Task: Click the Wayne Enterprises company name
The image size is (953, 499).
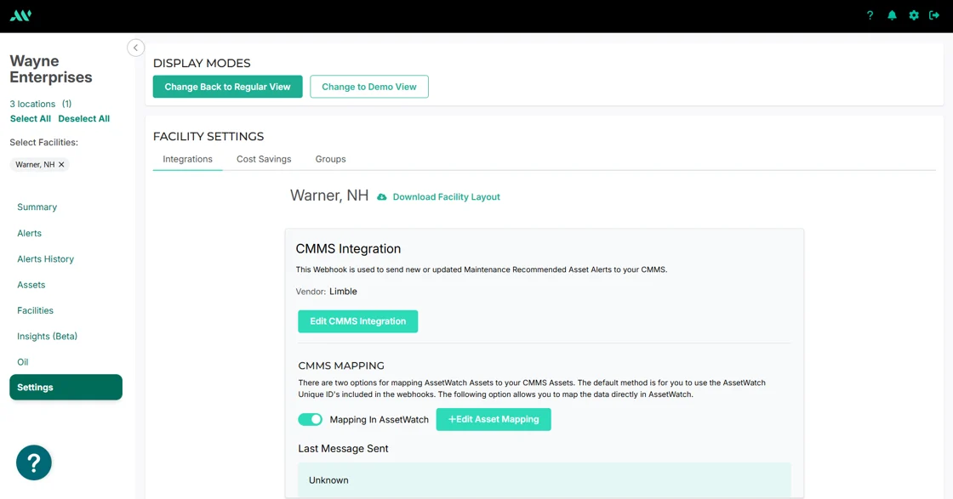Action: (x=51, y=69)
